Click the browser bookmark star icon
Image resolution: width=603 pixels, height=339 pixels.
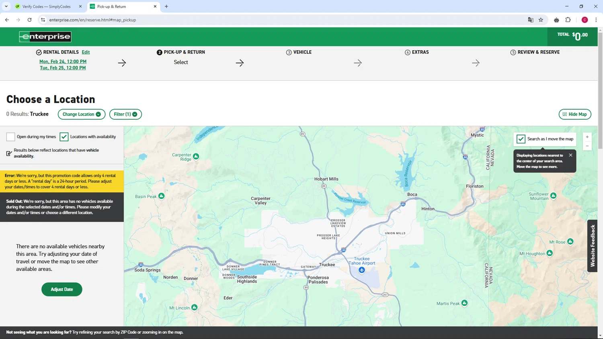[541, 20]
